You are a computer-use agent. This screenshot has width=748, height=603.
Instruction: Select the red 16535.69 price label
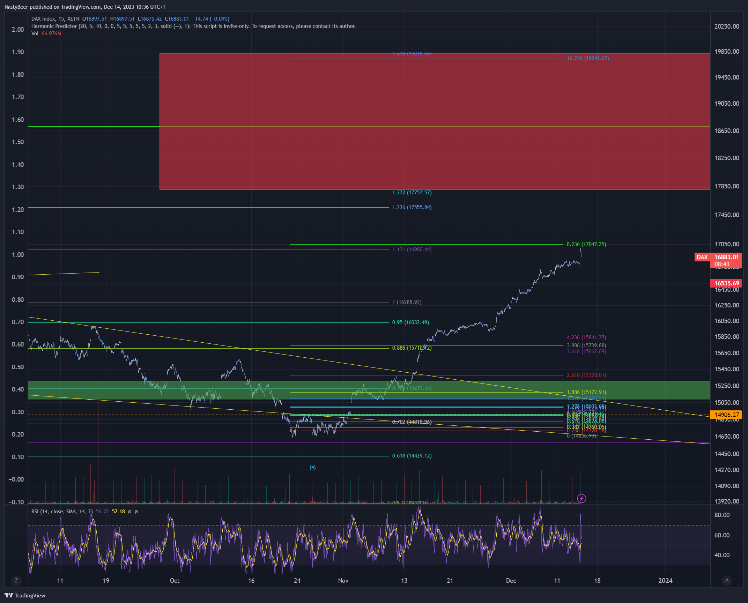(726, 283)
